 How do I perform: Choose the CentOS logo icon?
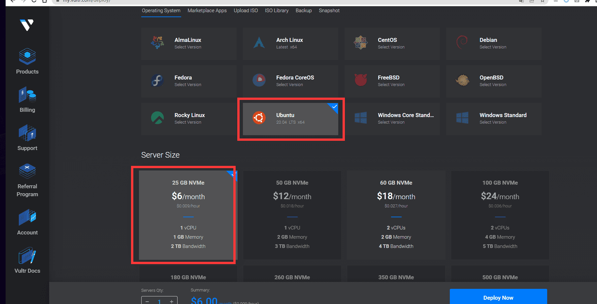tap(361, 43)
